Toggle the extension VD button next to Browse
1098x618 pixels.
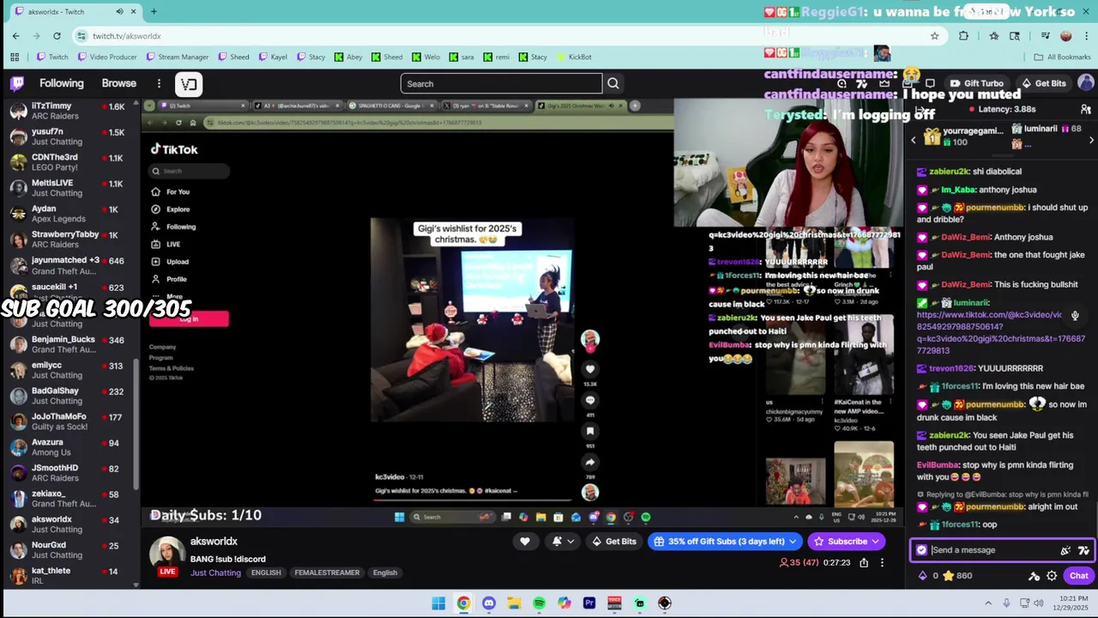[x=189, y=83]
